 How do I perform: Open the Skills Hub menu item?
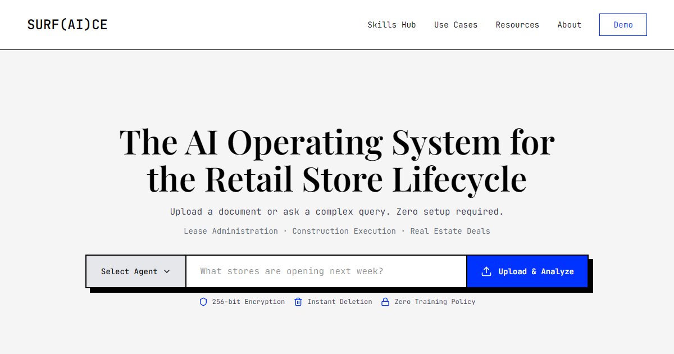[x=391, y=25]
